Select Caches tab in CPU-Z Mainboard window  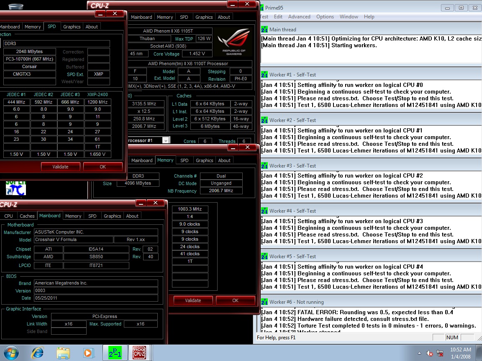[x=27, y=216]
